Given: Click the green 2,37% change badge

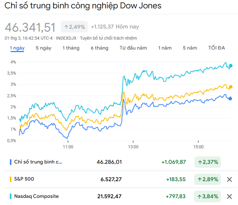Looking at the screenshot, I should point(207,162).
